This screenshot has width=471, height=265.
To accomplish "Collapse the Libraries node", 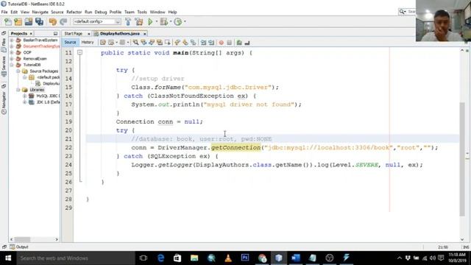I will pyautogui.click(x=18, y=90).
